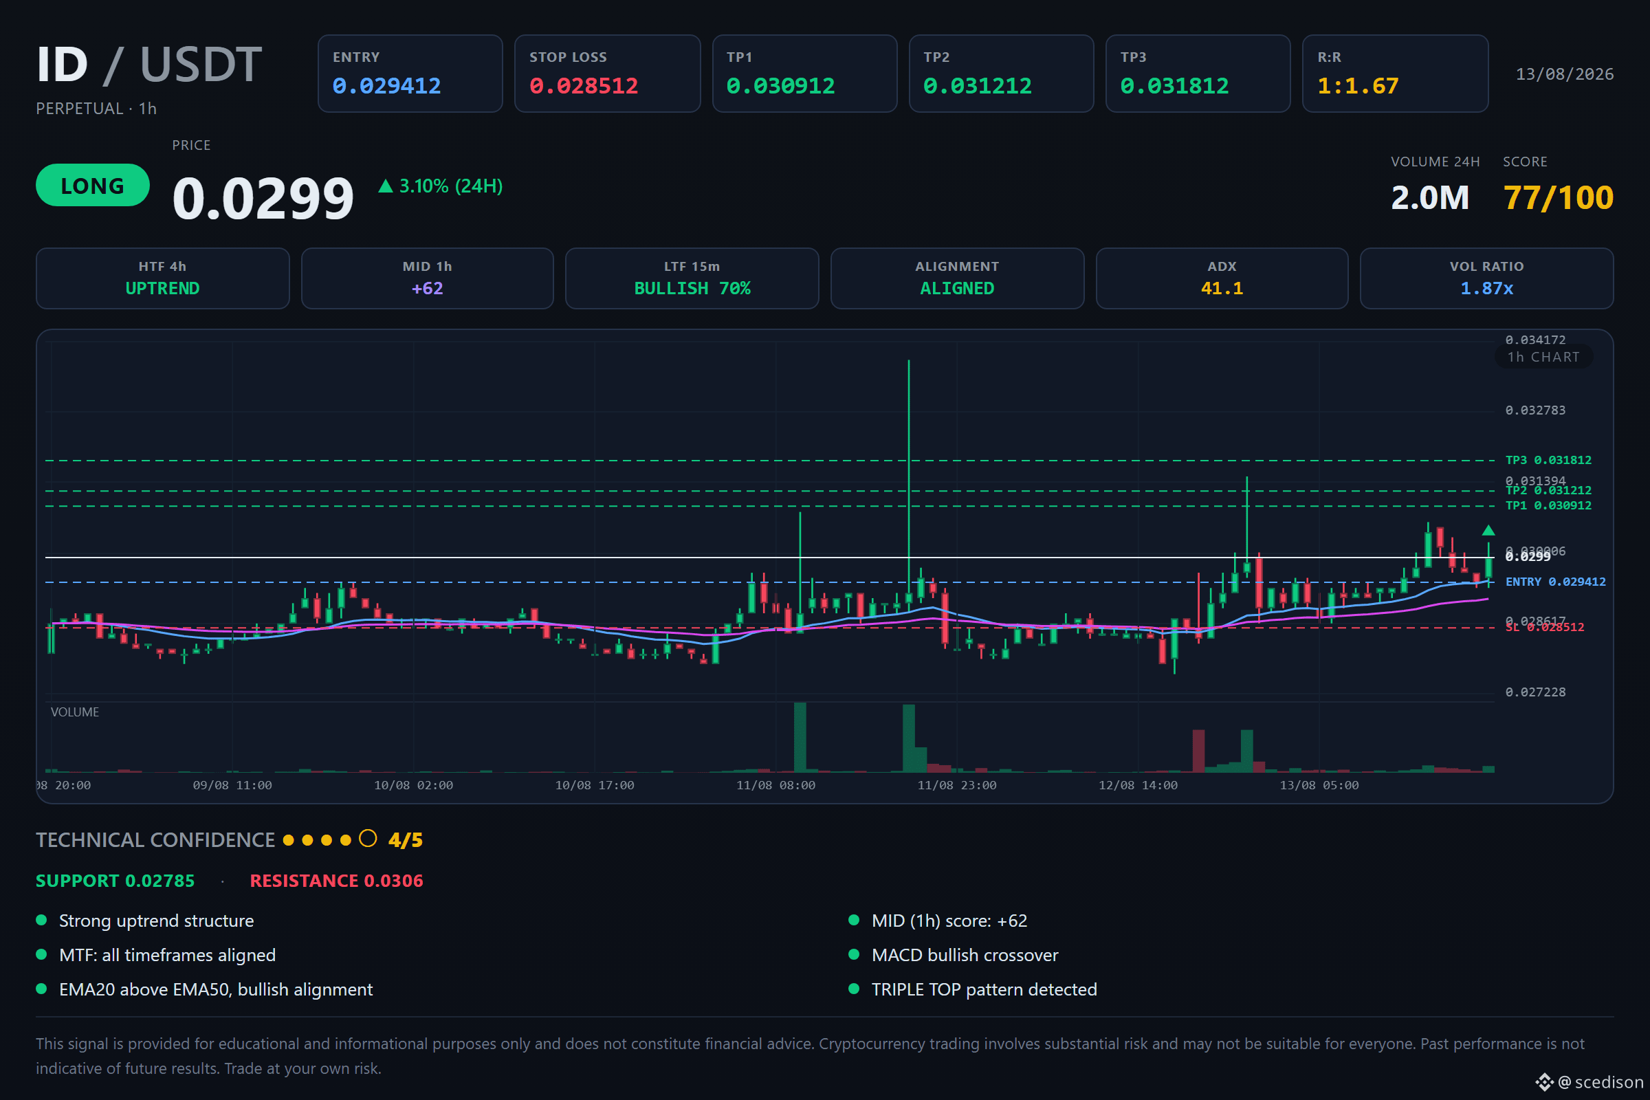Click the 4/5 confidence rating
1650x1100 pixels.
tap(406, 840)
